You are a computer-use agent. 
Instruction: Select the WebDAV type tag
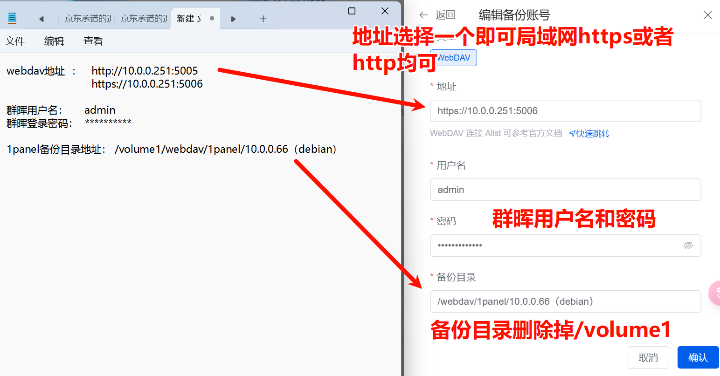click(454, 58)
